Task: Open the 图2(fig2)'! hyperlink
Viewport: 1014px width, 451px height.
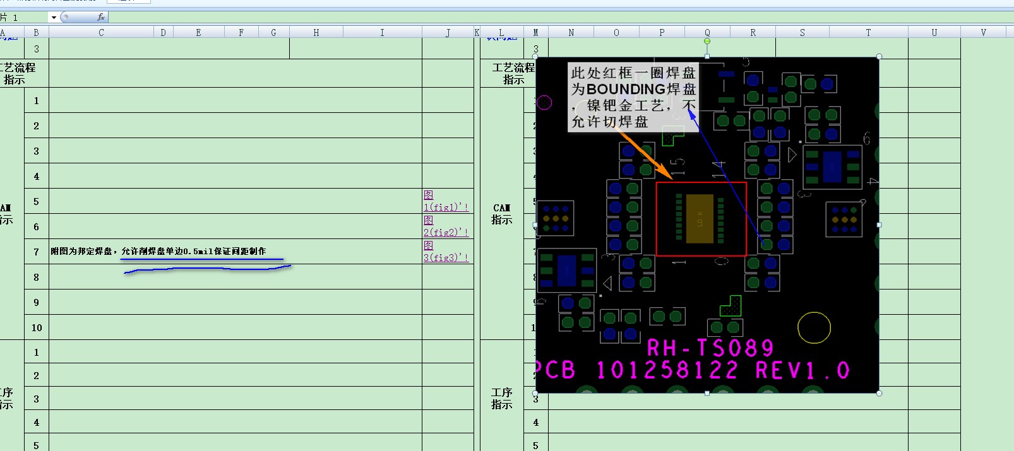Action: coord(446,226)
